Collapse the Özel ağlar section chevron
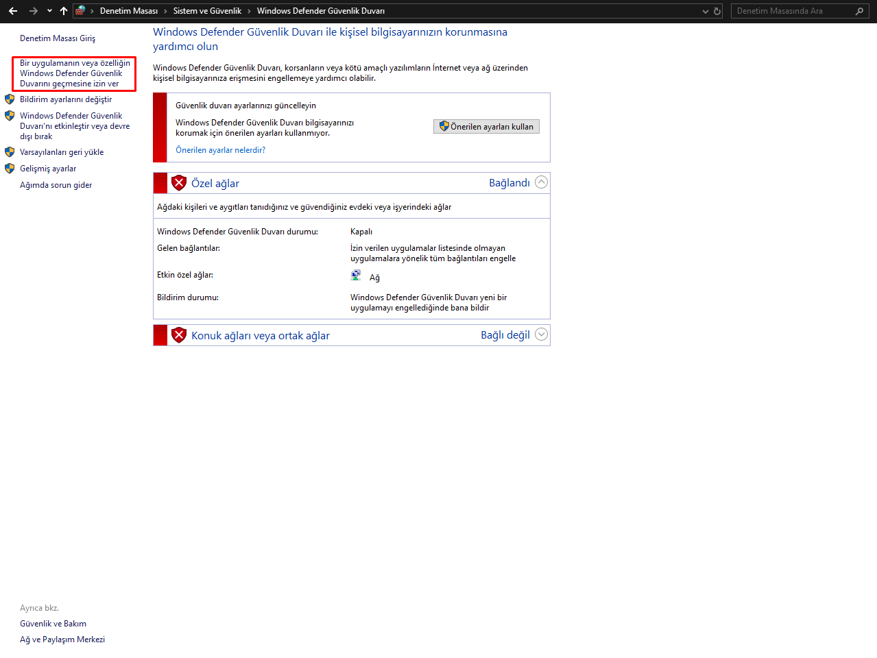Screen dimensions: 877x658 pos(541,182)
